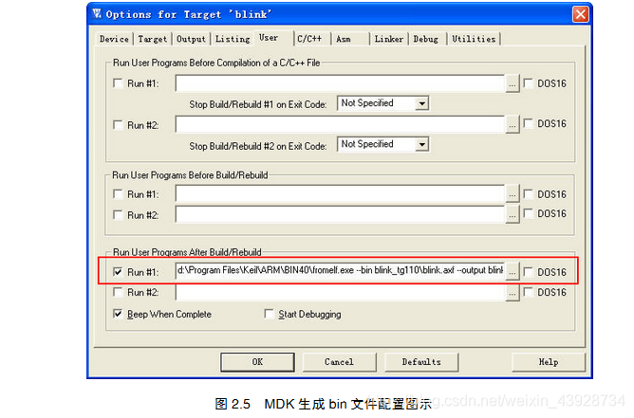The width and height of the screenshot is (634, 418).
Task: Go to the Debug tab
Action: 426,39
